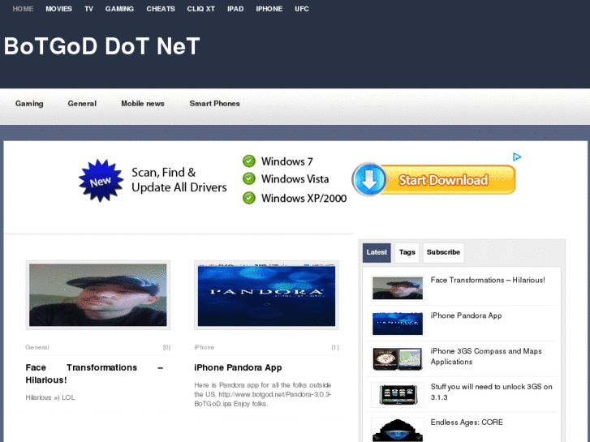This screenshot has height=442, width=590.
Task: Open the HOME nav item
Action: [23, 9]
